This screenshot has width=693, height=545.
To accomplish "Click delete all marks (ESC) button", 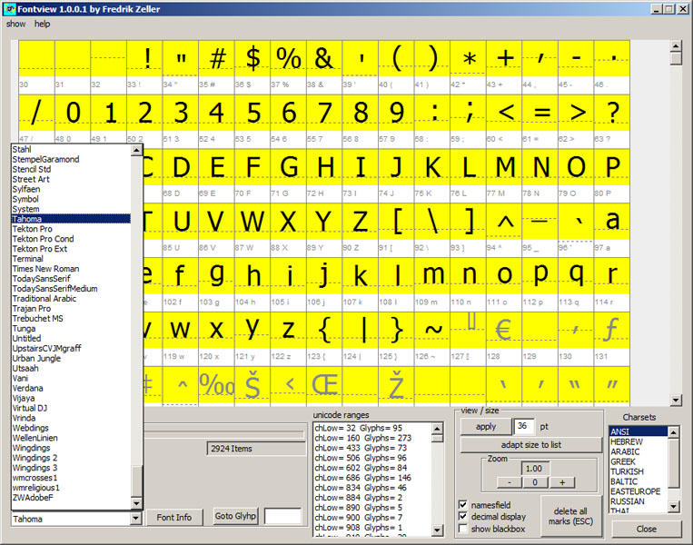I will 570,516.
